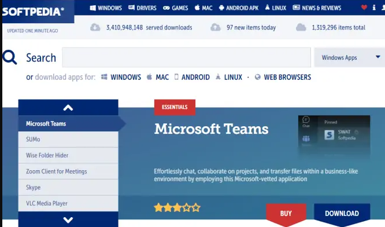Click the Microsoft Teams description text
Viewport: 385px width, 227px height.
coord(256,175)
